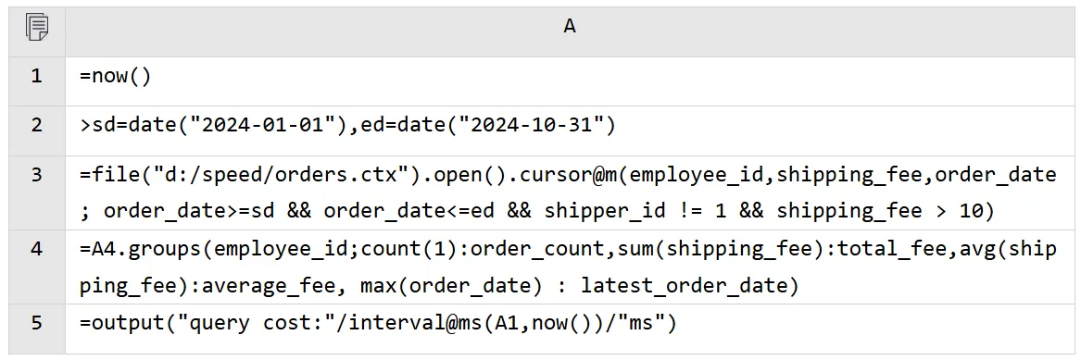The height and width of the screenshot is (360, 1081).
Task: Select row 3 header
Action: click(x=36, y=192)
